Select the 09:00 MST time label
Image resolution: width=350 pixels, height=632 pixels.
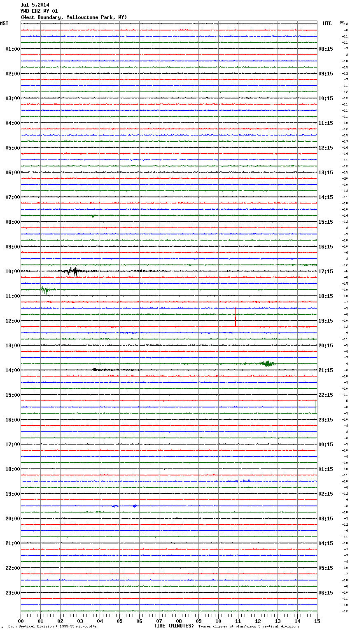[x=12, y=247]
